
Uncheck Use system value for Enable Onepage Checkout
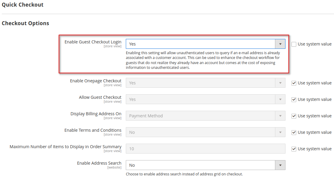pos(294,83)
